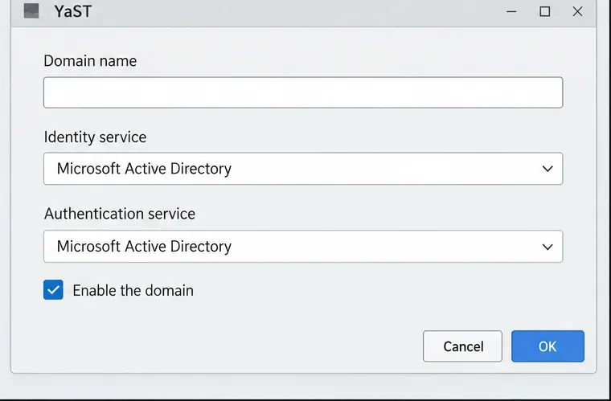Image resolution: width=611 pixels, height=401 pixels.
Task: Click the YaST icon in title bar
Action: coord(31,11)
